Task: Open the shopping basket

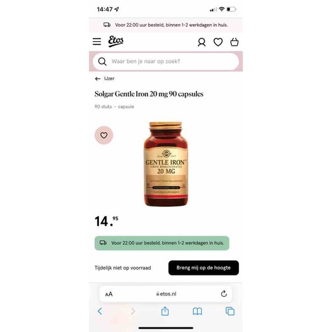Action: click(234, 42)
